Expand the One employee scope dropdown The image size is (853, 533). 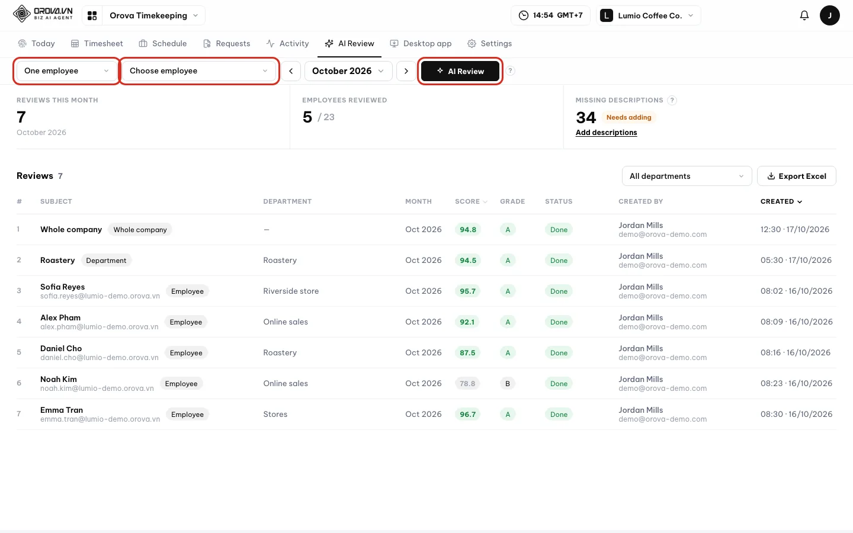coord(66,71)
